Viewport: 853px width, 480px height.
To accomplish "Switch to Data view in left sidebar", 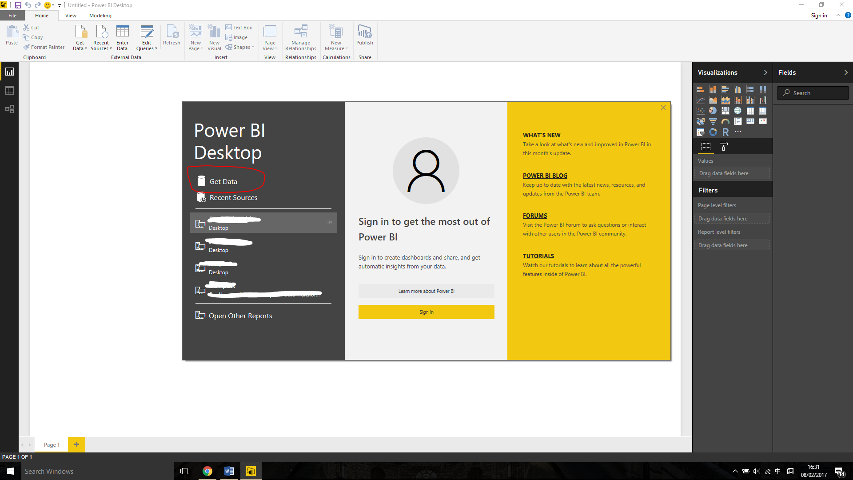I will click(9, 90).
